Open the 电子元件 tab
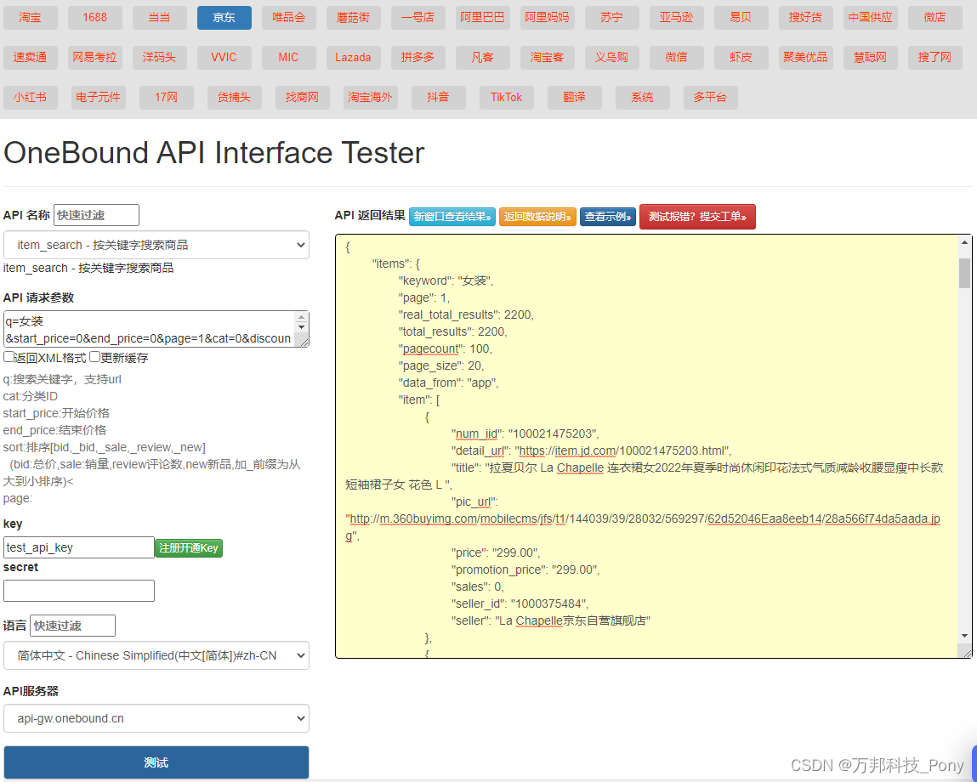The image size is (977, 782). 98,97
